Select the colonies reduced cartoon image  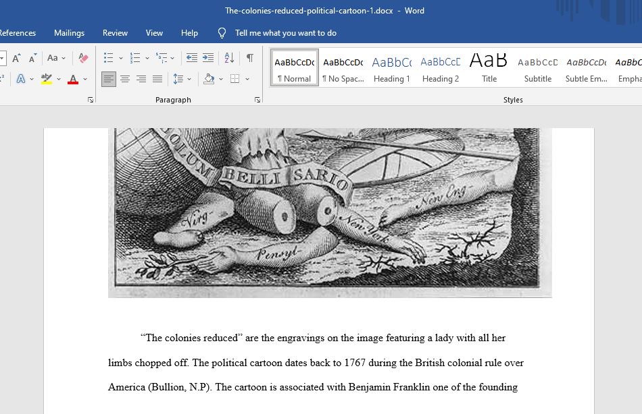point(330,212)
